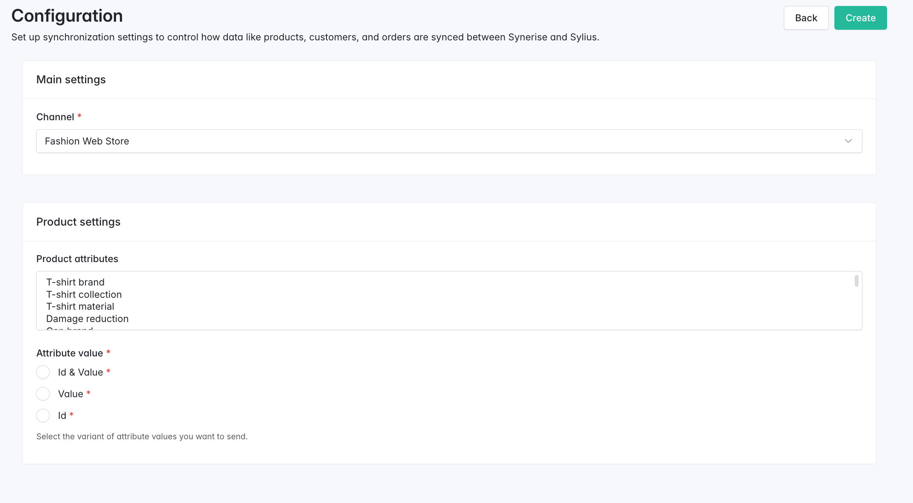Click the Attribute value required asterisk
Viewport: 913px width, 503px height.
(109, 352)
